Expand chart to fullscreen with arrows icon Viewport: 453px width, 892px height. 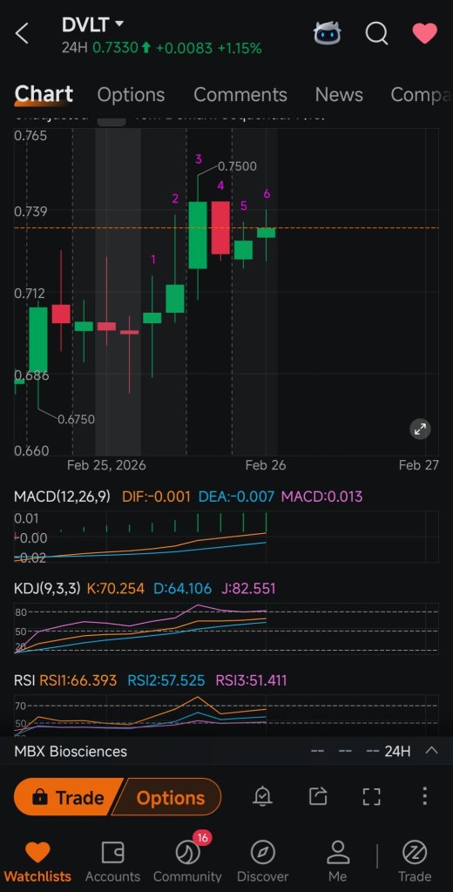[420, 429]
